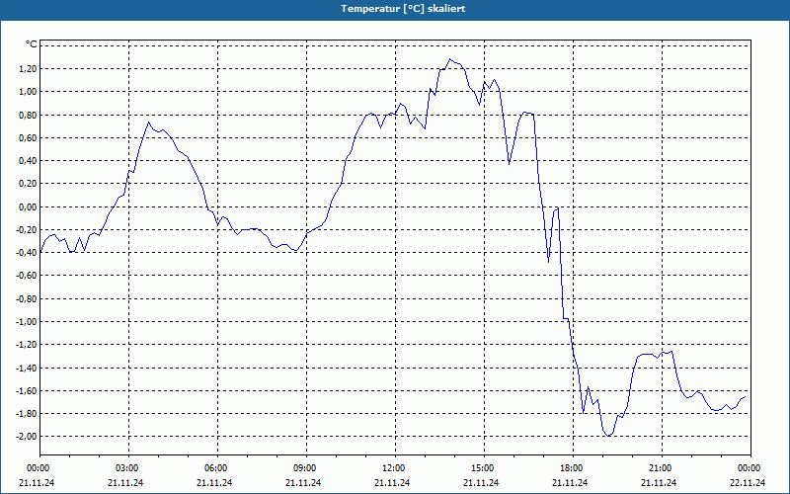Select the '00:00' time label above 22.11.24
This screenshot has height=494, width=790.
(749, 468)
